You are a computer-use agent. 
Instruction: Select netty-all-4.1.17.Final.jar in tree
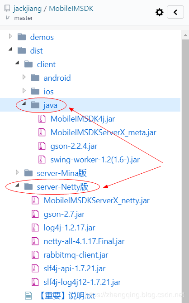[x=84, y=241]
